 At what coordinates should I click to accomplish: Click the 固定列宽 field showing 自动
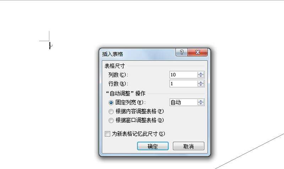183,103
